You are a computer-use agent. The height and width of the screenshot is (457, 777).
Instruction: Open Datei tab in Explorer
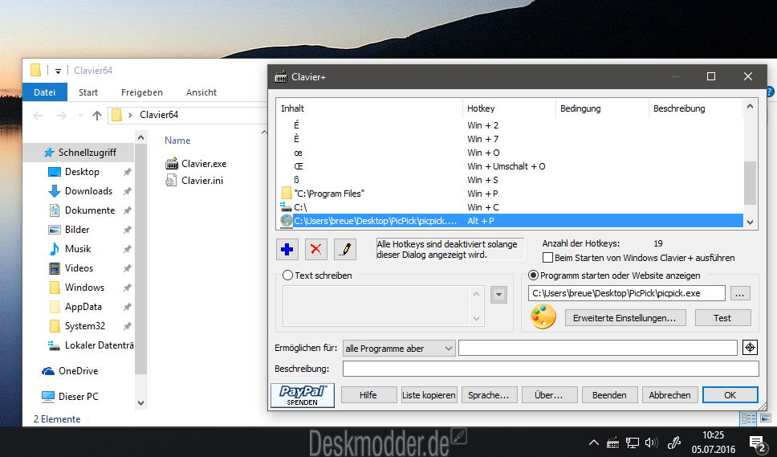pyautogui.click(x=45, y=92)
